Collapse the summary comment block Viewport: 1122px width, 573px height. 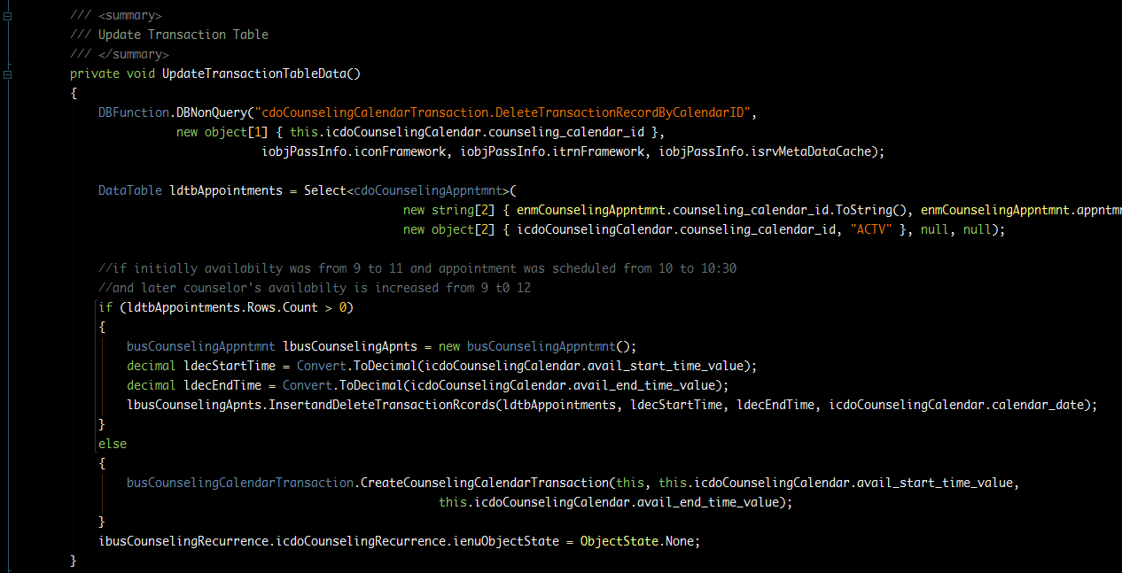pyautogui.click(x=7, y=16)
